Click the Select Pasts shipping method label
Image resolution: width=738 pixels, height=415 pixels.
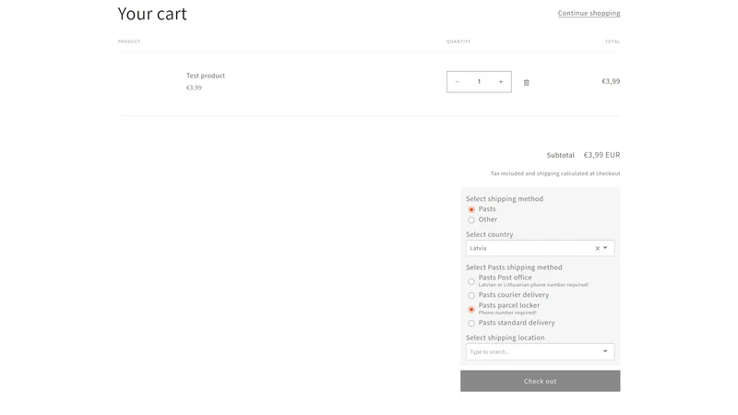pos(514,267)
